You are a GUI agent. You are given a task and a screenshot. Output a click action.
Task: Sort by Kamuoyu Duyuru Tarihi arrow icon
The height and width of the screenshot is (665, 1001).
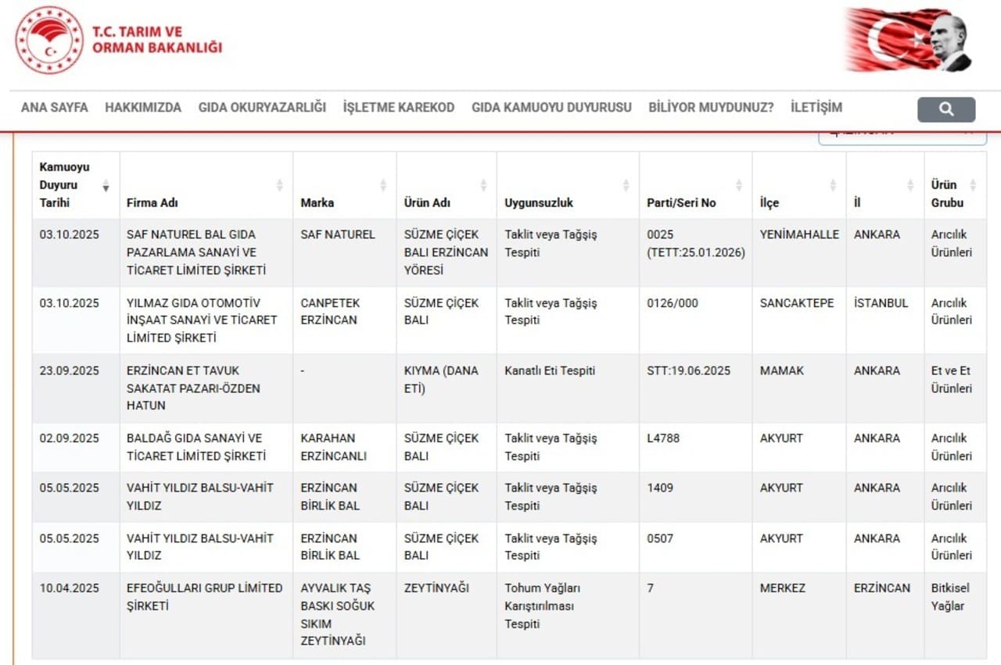pos(106,186)
